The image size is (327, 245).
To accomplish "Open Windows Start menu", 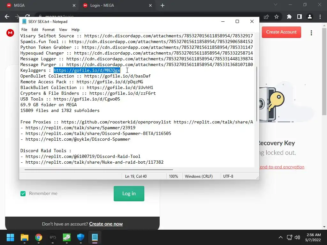I will (10, 237).
